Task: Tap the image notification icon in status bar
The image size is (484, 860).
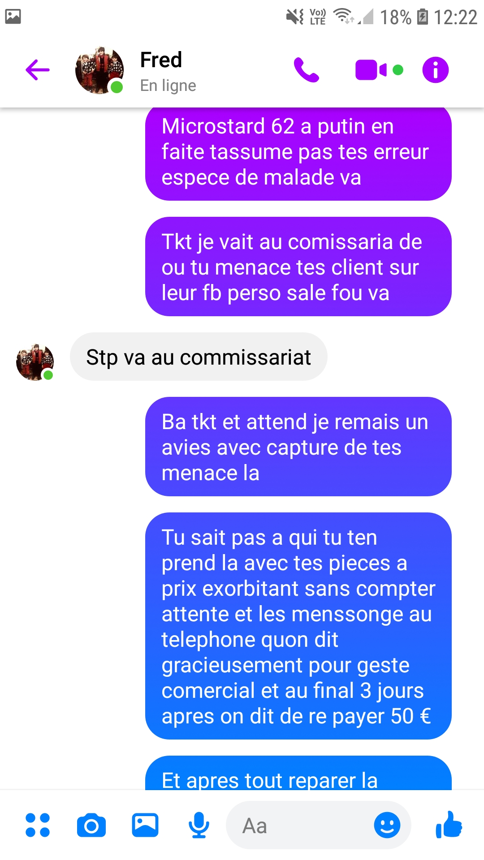Action: (13, 17)
